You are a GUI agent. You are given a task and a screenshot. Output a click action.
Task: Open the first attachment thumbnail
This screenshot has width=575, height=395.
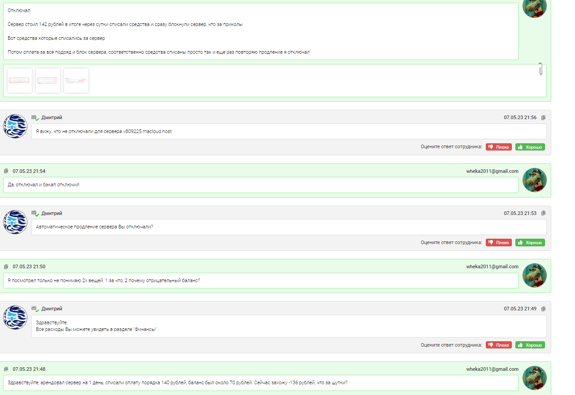point(20,81)
